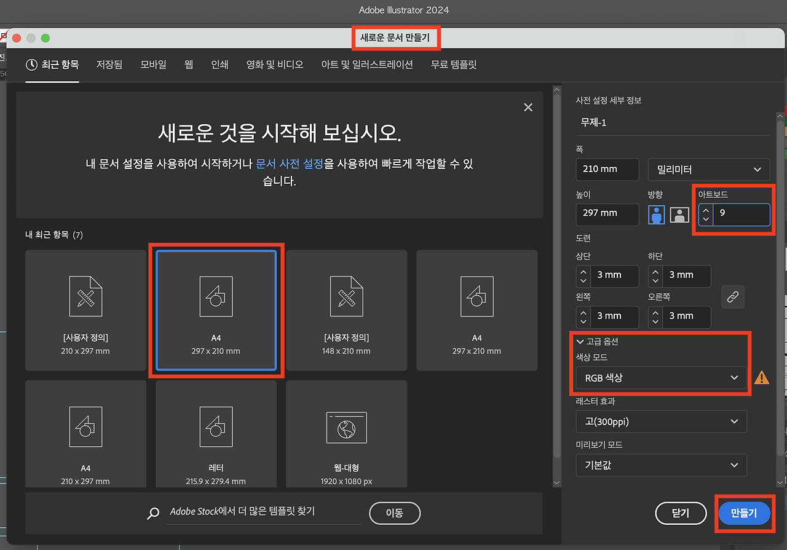Screen dimensions: 787x550
Task: Choose the [사용자 정의] 148 x 210 mm preset
Action: click(347, 310)
